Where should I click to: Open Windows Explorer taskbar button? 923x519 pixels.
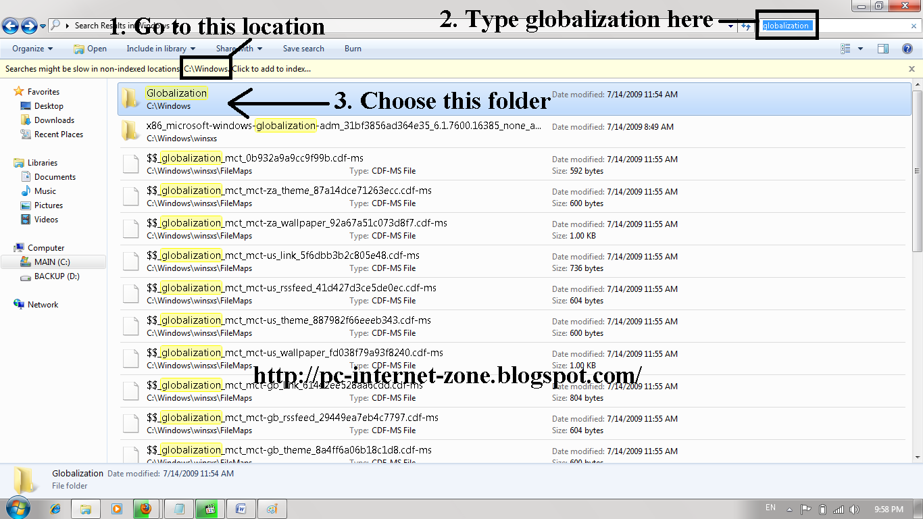point(86,509)
